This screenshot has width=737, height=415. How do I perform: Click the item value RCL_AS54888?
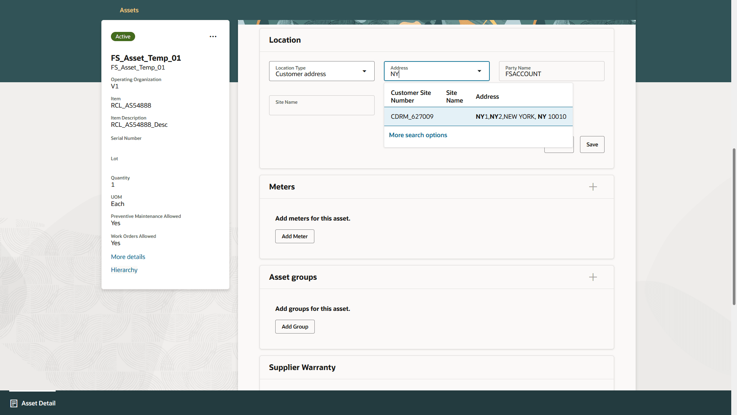pyautogui.click(x=131, y=106)
